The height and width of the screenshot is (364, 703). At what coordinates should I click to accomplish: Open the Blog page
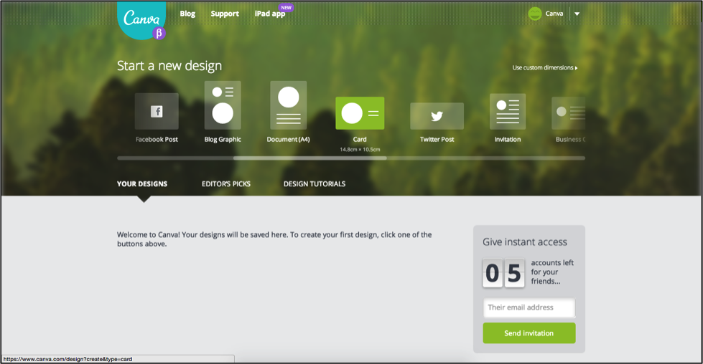coord(187,14)
